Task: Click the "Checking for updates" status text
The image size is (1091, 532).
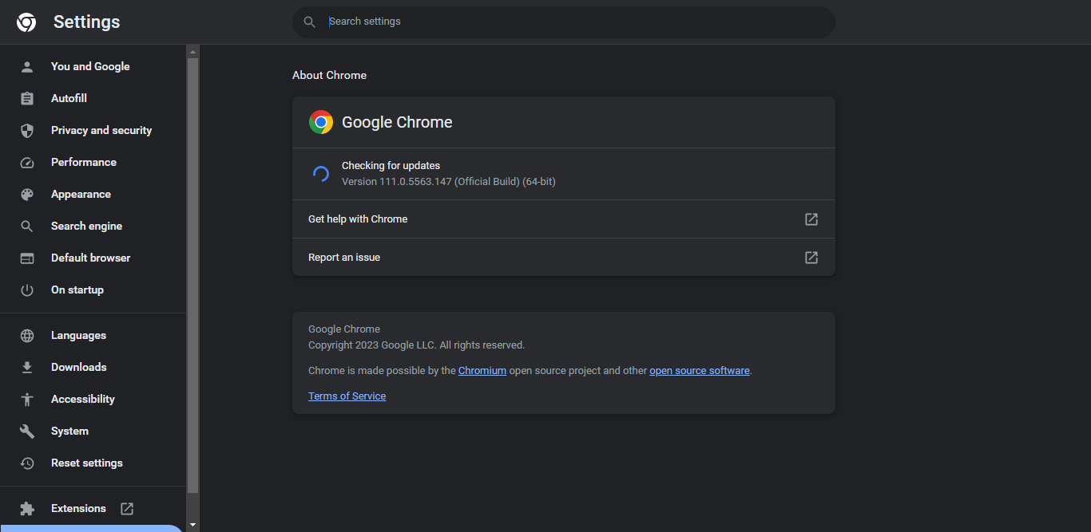Action: pos(391,165)
